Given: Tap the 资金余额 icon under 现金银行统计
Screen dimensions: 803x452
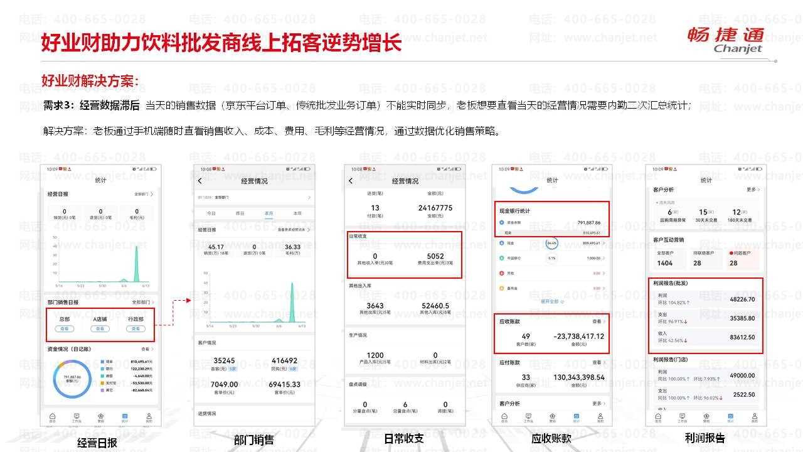Looking at the screenshot, I should coord(501,222).
